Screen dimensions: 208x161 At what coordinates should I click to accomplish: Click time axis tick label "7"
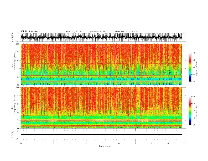pyautogui.click(x=136, y=143)
